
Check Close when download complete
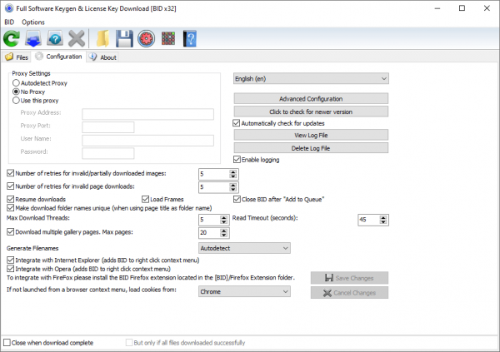(7, 343)
